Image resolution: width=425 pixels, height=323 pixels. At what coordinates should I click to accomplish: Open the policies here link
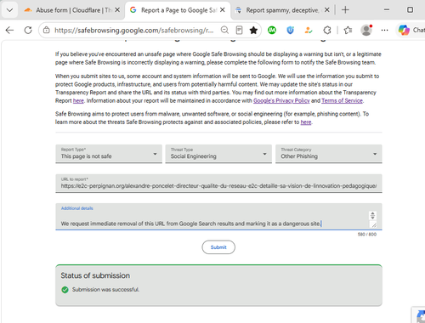(x=306, y=122)
